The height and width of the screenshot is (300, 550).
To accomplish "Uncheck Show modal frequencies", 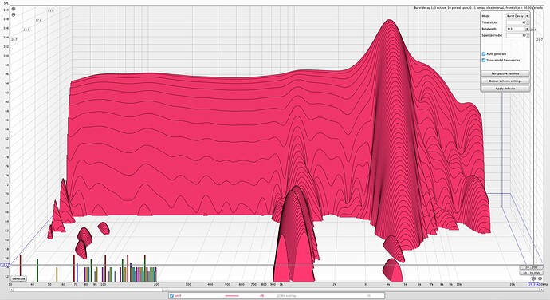I will tap(484, 60).
